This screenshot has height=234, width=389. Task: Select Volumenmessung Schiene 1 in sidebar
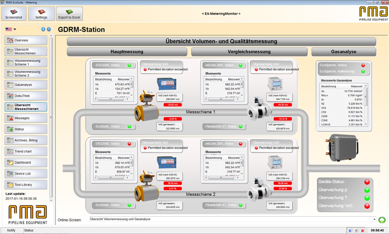point(26,62)
